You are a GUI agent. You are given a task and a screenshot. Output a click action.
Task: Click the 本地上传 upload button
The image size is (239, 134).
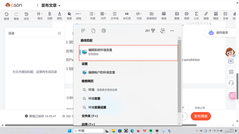pyautogui.click(x=200, y=108)
